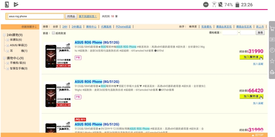This screenshot has height=137, width=275.
Task: Focus the maximum price range field
Action: point(248,33)
